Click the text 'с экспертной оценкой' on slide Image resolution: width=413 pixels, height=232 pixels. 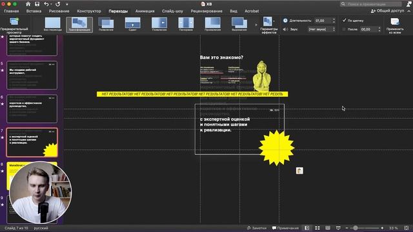(x=225, y=119)
